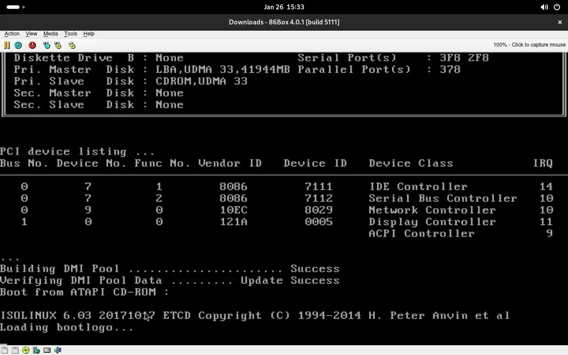568x355 pixels.
Task: Open the Media menu
Action: [51, 34]
